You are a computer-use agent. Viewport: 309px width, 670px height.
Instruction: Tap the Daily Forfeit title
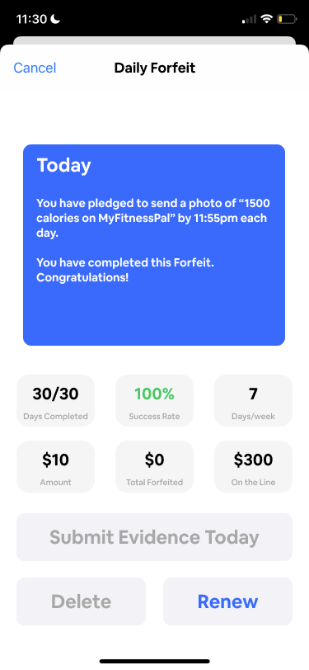(x=155, y=68)
